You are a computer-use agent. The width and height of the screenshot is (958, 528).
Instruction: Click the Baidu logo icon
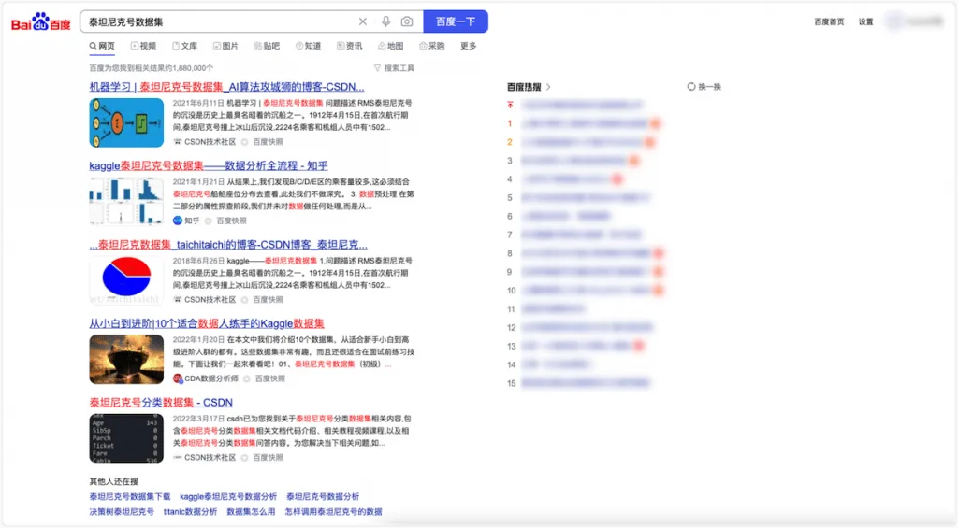click(x=40, y=22)
